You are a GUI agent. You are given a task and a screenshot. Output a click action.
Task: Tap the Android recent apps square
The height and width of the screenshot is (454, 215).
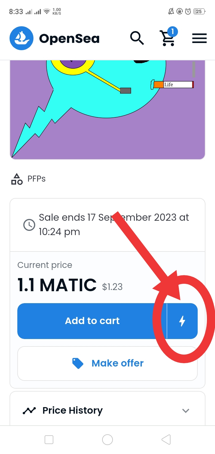pos(49,440)
